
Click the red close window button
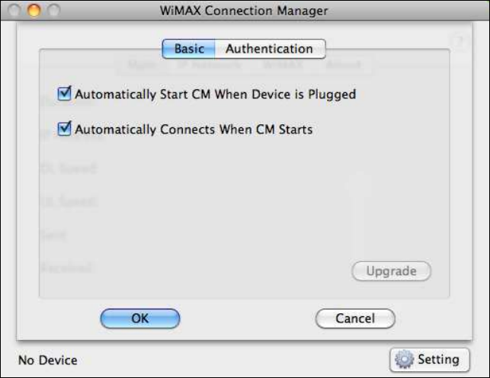point(15,11)
